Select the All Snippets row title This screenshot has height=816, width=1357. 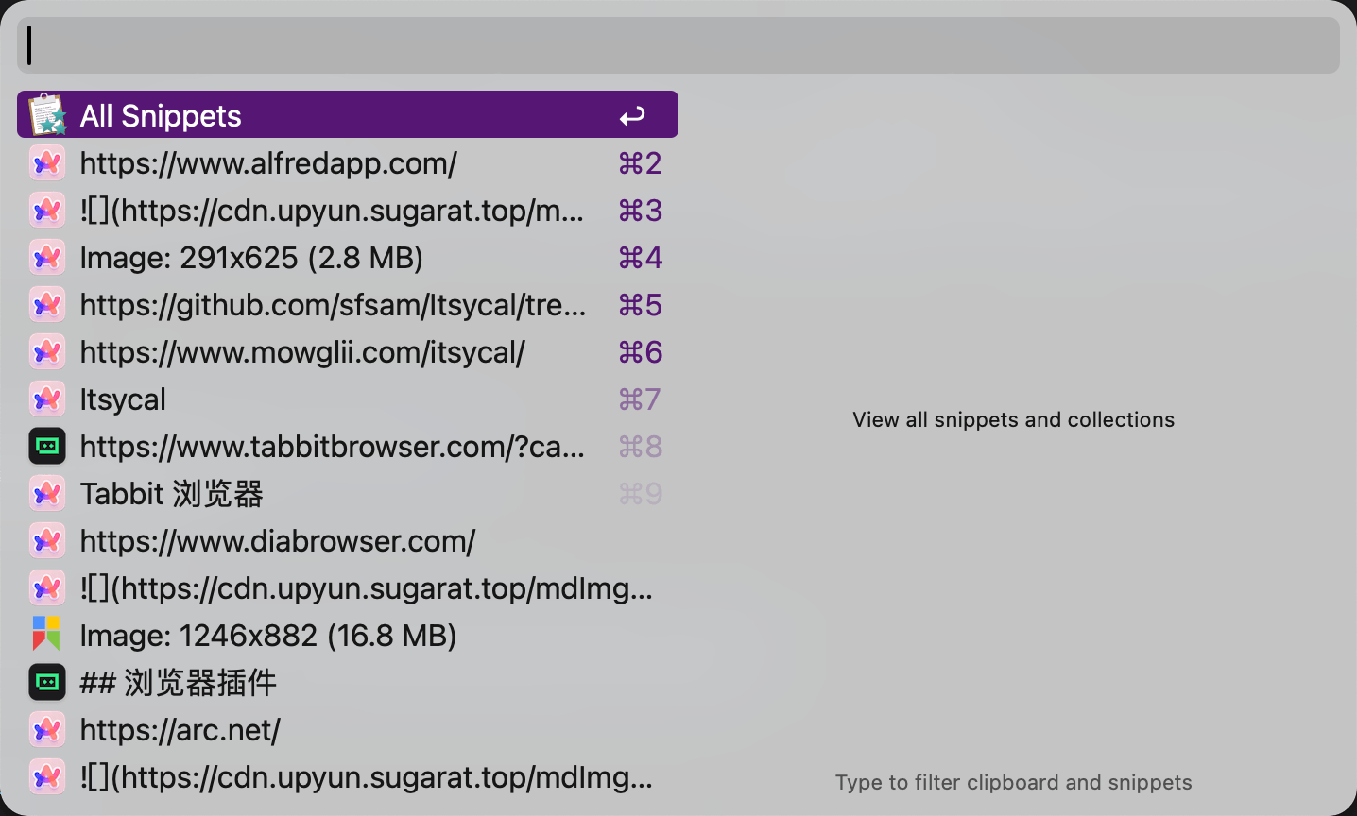(x=161, y=116)
